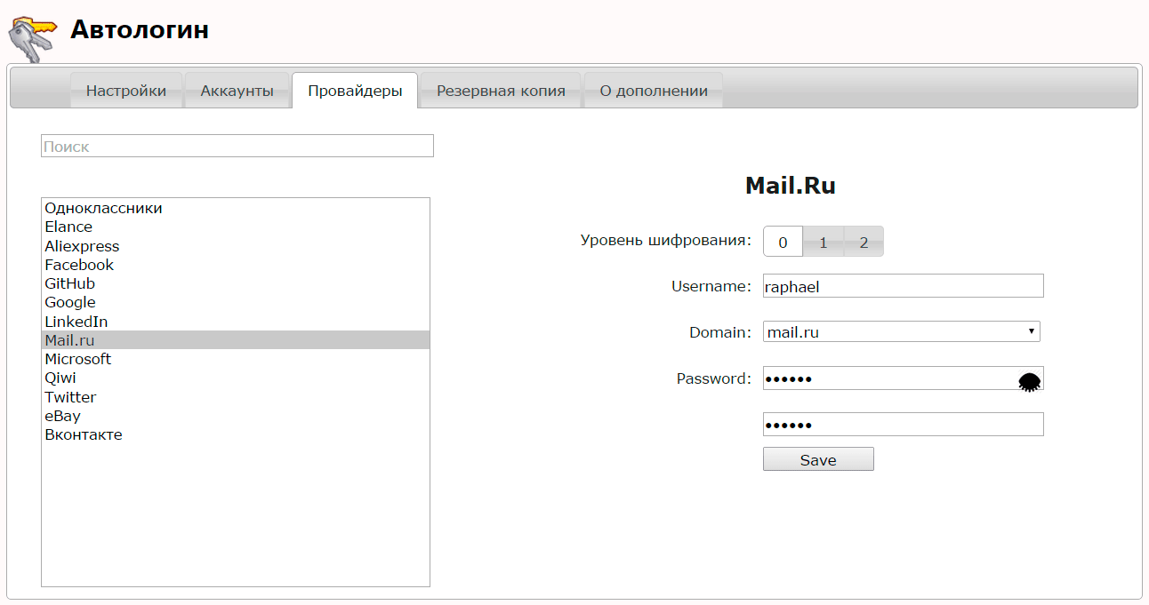Select Одноклассники in the provider list
The width and height of the screenshot is (1149, 605).
236,209
